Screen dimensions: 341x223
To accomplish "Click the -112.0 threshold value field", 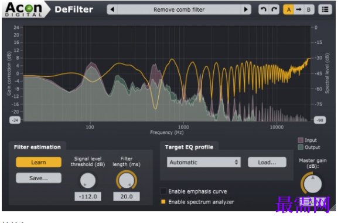I will coord(88,197).
